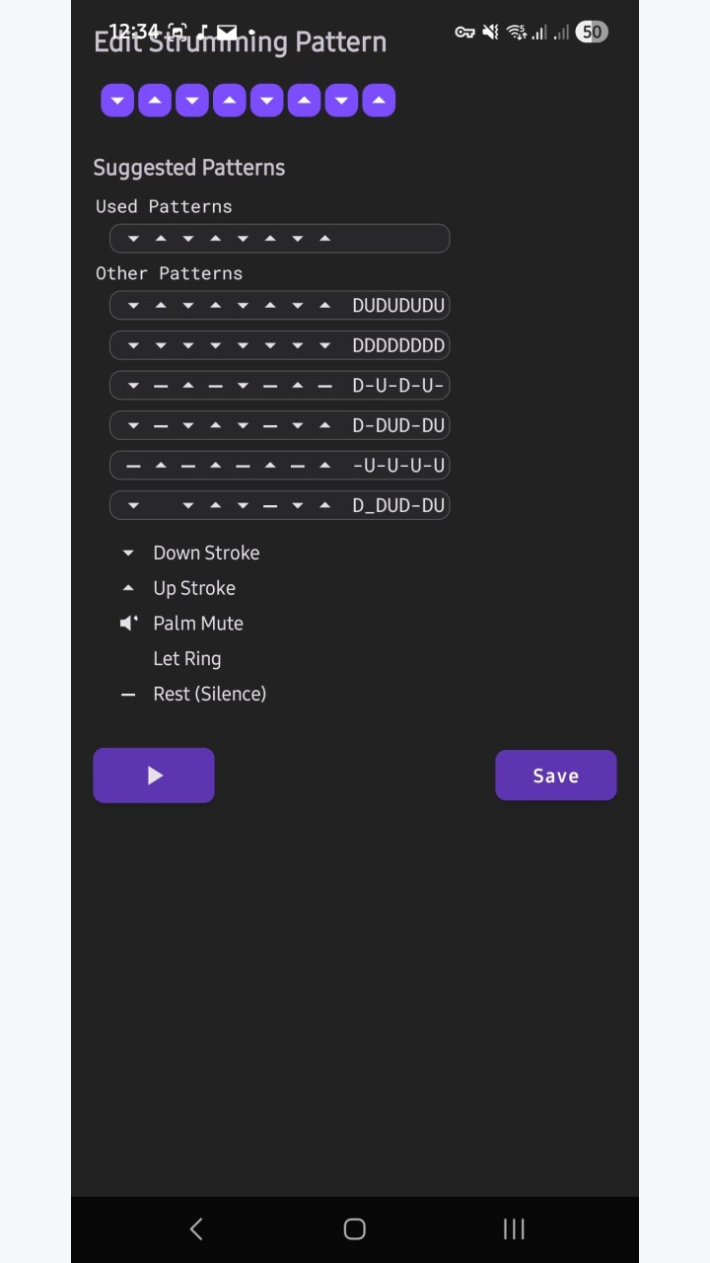710x1263 pixels.
Task: Tap the Down Stroke legend arrow icon
Action: pyautogui.click(x=128, y=553)
